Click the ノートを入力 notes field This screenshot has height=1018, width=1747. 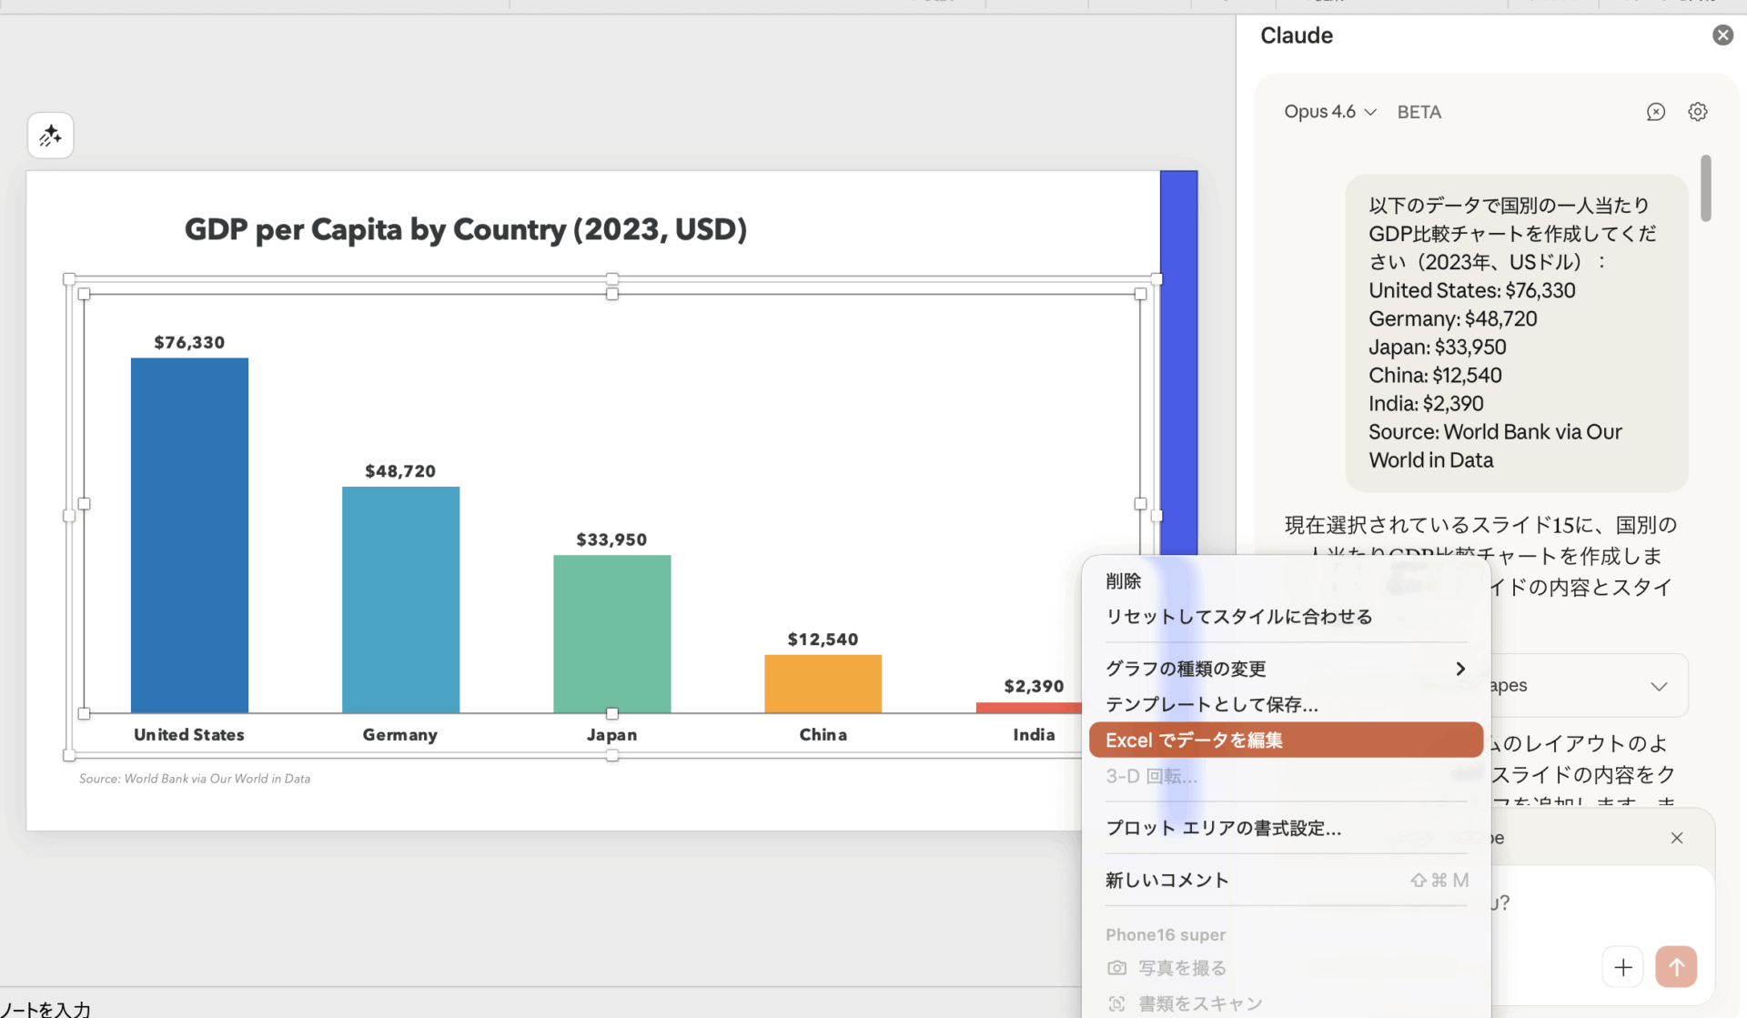pos(44,1008)
